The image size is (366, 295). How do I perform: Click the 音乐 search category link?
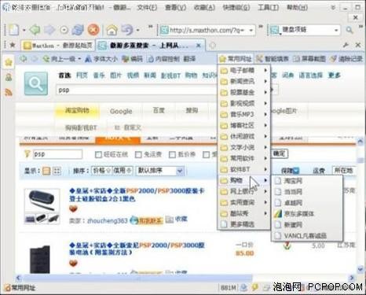coord(99,76)
